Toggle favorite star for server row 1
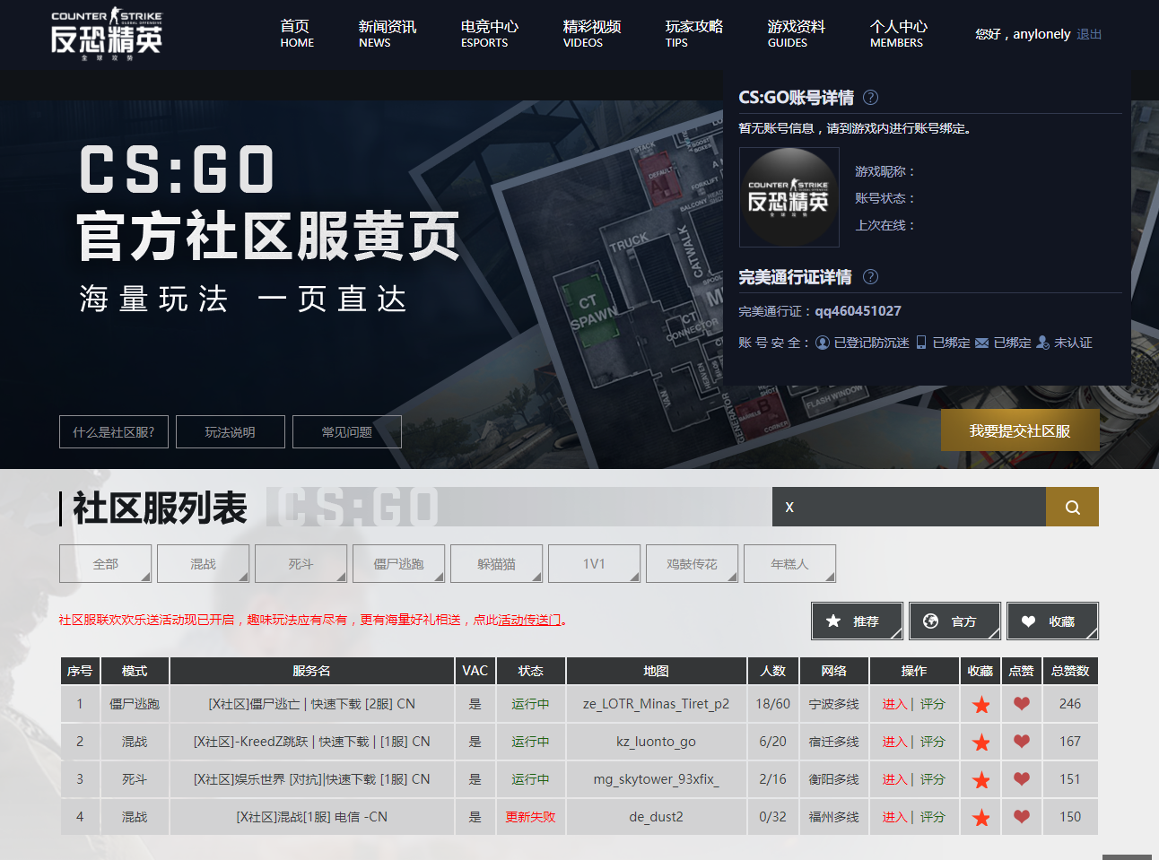 pyautogui.click(x=980, y=705)
